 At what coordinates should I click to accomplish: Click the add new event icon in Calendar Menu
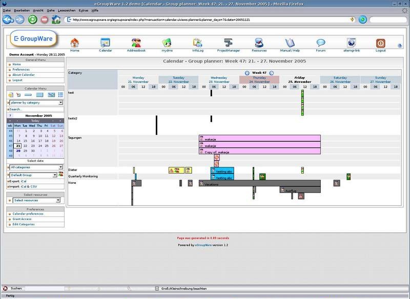(9, 96)
